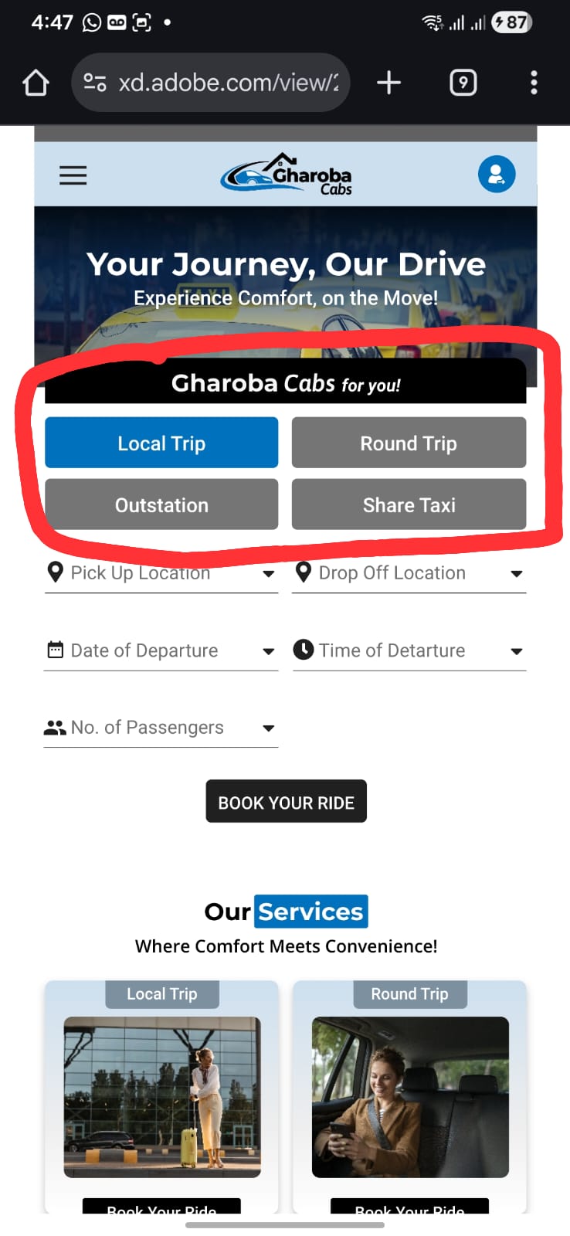The image size is (570, 1236).
Task: Expand the Pick Up Location dropdown
Action: tap(161, 573)
